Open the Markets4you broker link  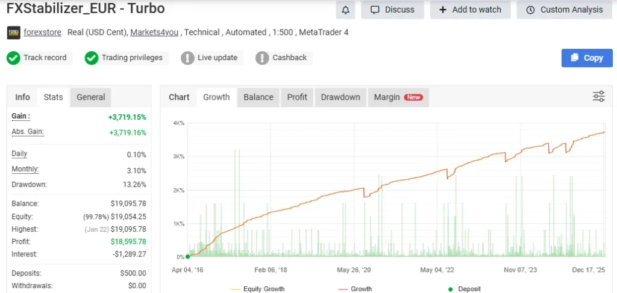click(154, 32)
